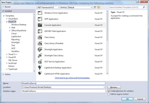Expand the Online section
149x103 pixels.
coord(3,74)
